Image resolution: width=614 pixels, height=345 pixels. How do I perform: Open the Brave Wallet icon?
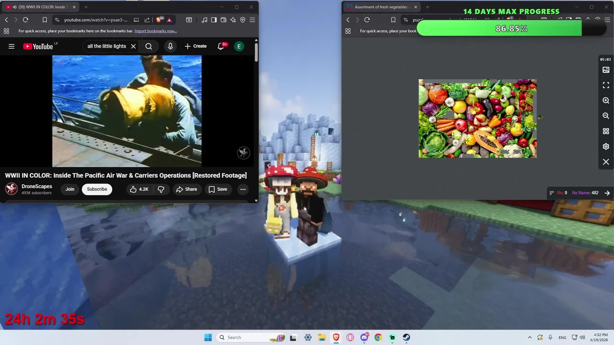coord(224,20)
